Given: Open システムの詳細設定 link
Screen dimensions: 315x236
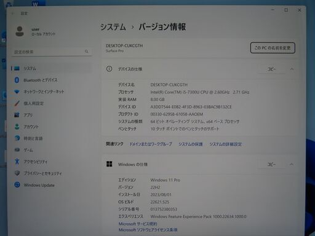Looking at the screenshot, I should (226, 144).
